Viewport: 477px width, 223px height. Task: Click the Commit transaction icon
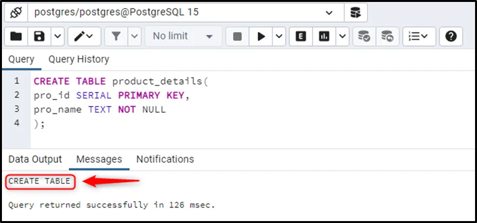click(x=363, y=36)
